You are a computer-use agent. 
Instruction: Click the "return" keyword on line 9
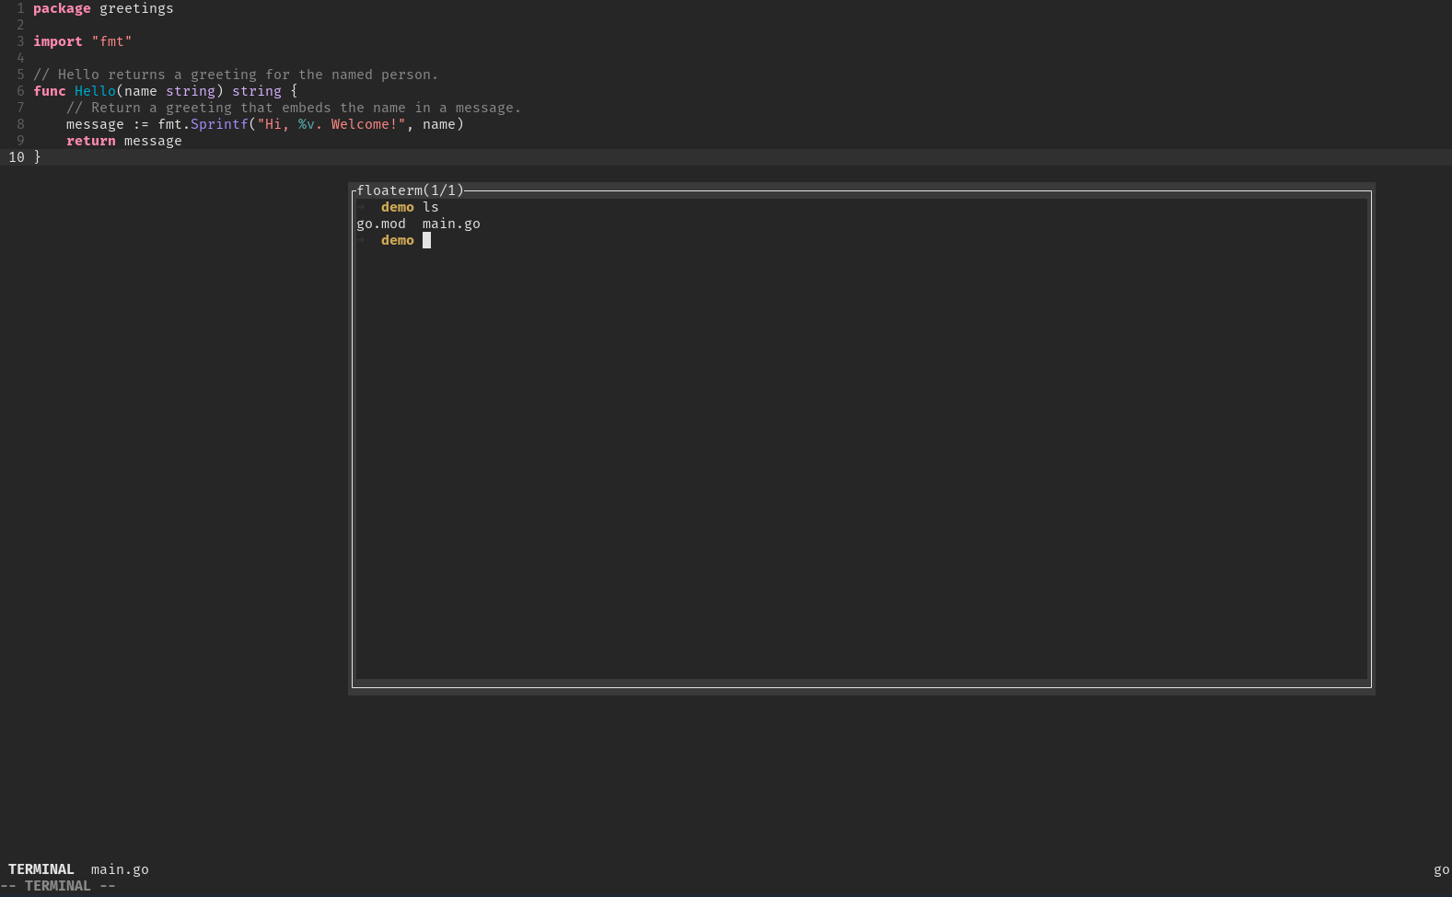91,141
